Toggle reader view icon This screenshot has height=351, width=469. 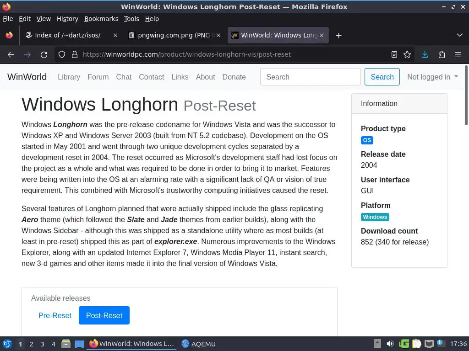pos(394,54)
